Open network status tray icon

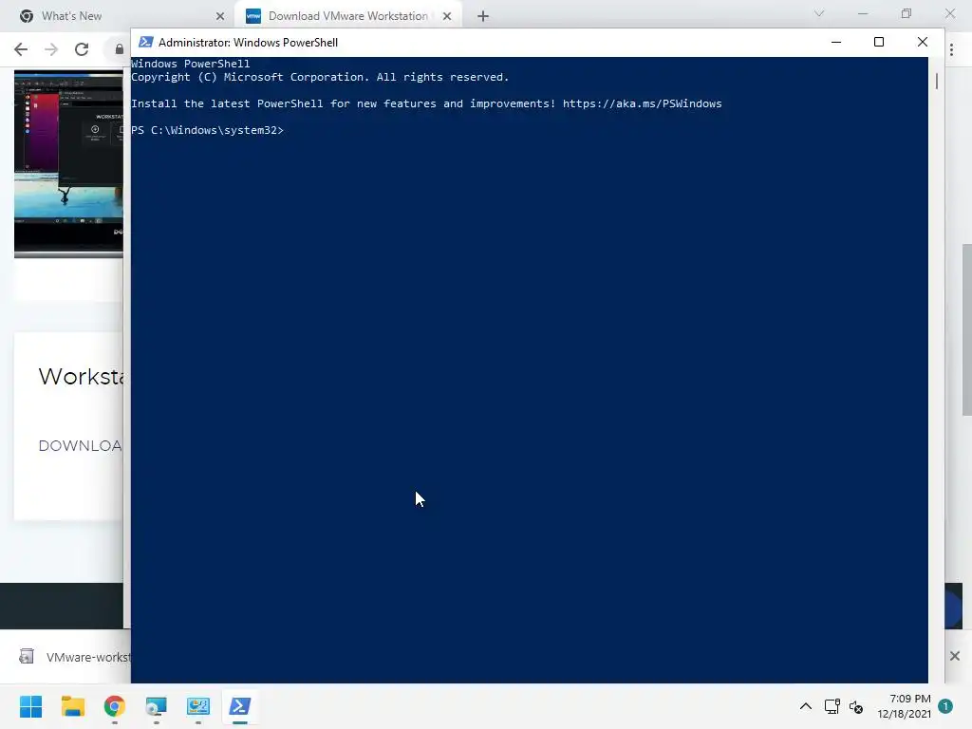pos(832,706)
